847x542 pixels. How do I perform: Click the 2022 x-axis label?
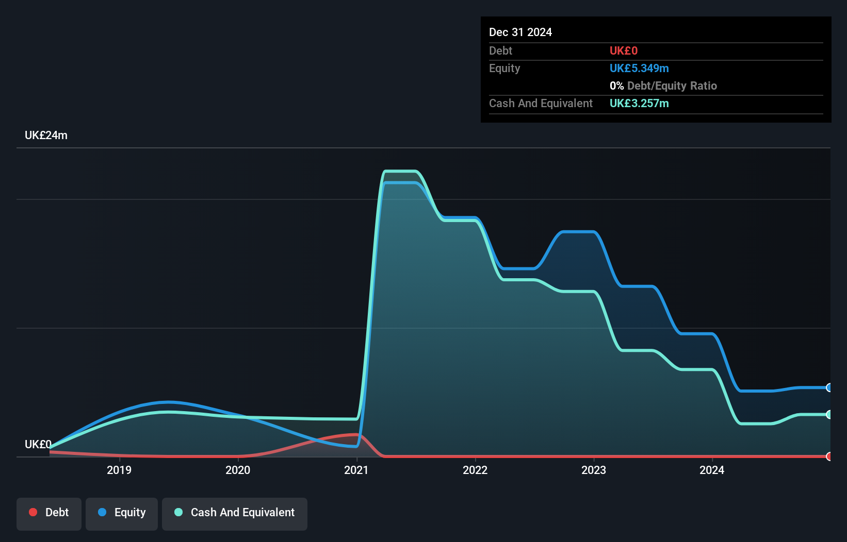point(475,470)
